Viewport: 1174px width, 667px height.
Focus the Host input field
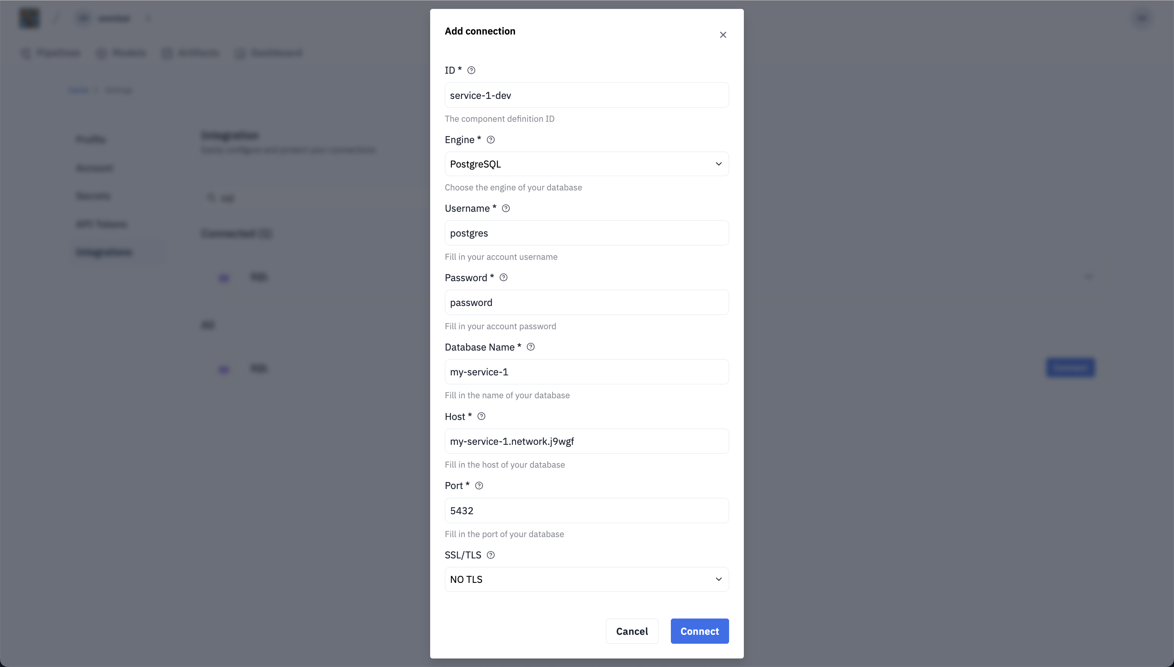click(x=586, y=441)
